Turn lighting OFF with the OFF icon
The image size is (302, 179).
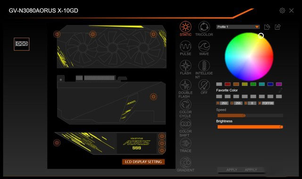tap(204, 87)
